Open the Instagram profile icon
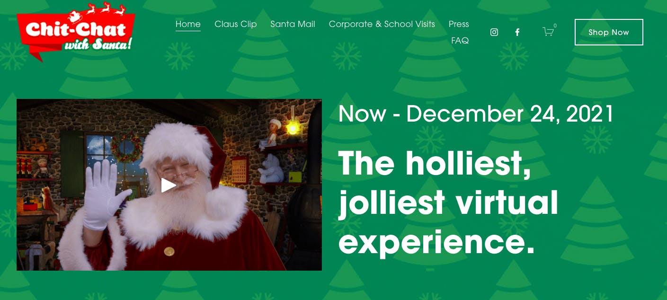 (494, 32)
